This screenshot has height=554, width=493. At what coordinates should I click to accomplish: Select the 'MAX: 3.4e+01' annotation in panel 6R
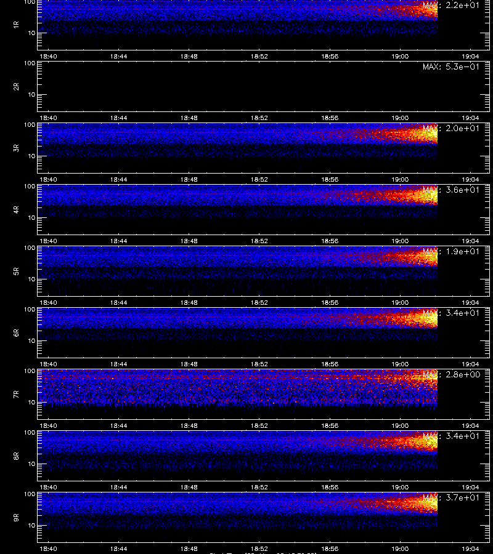(451, 313)
